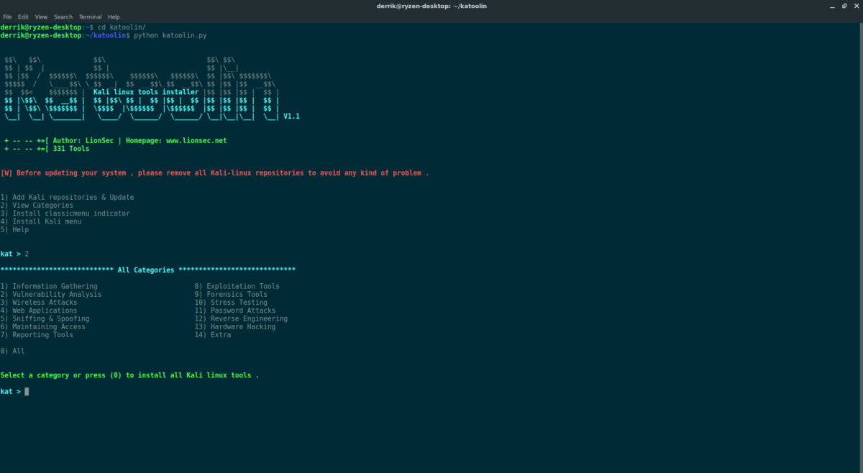
Task: Click the active kat > prompt cursor
Action: pos(27,392)
